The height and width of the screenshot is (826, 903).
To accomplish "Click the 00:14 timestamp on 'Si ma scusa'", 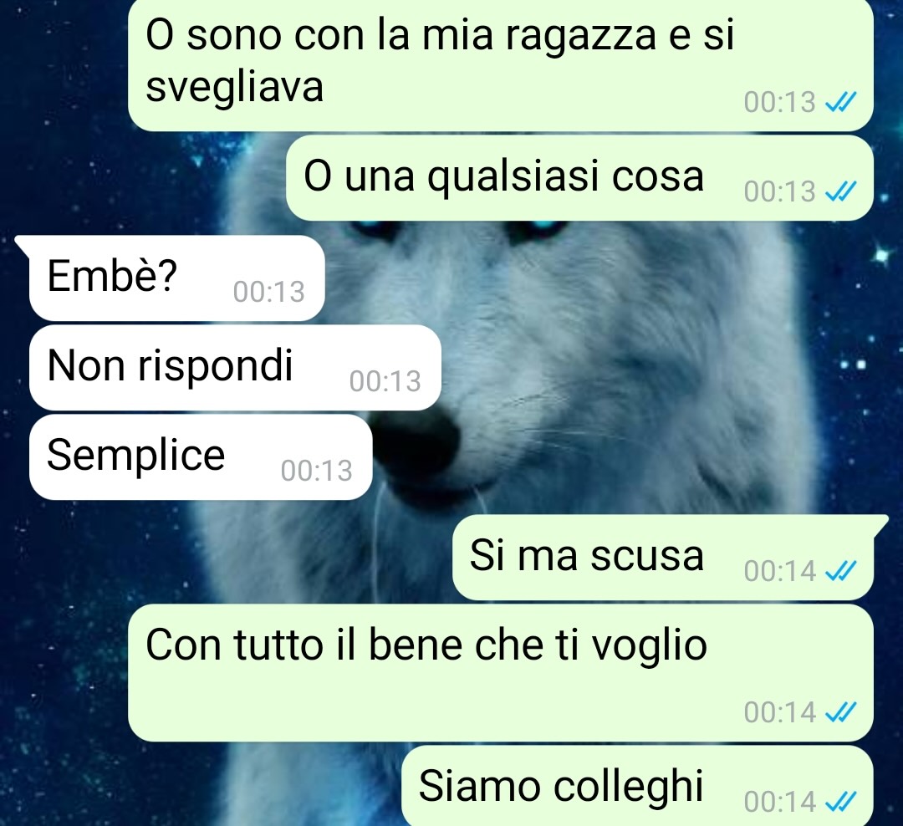I will point(780,571).
